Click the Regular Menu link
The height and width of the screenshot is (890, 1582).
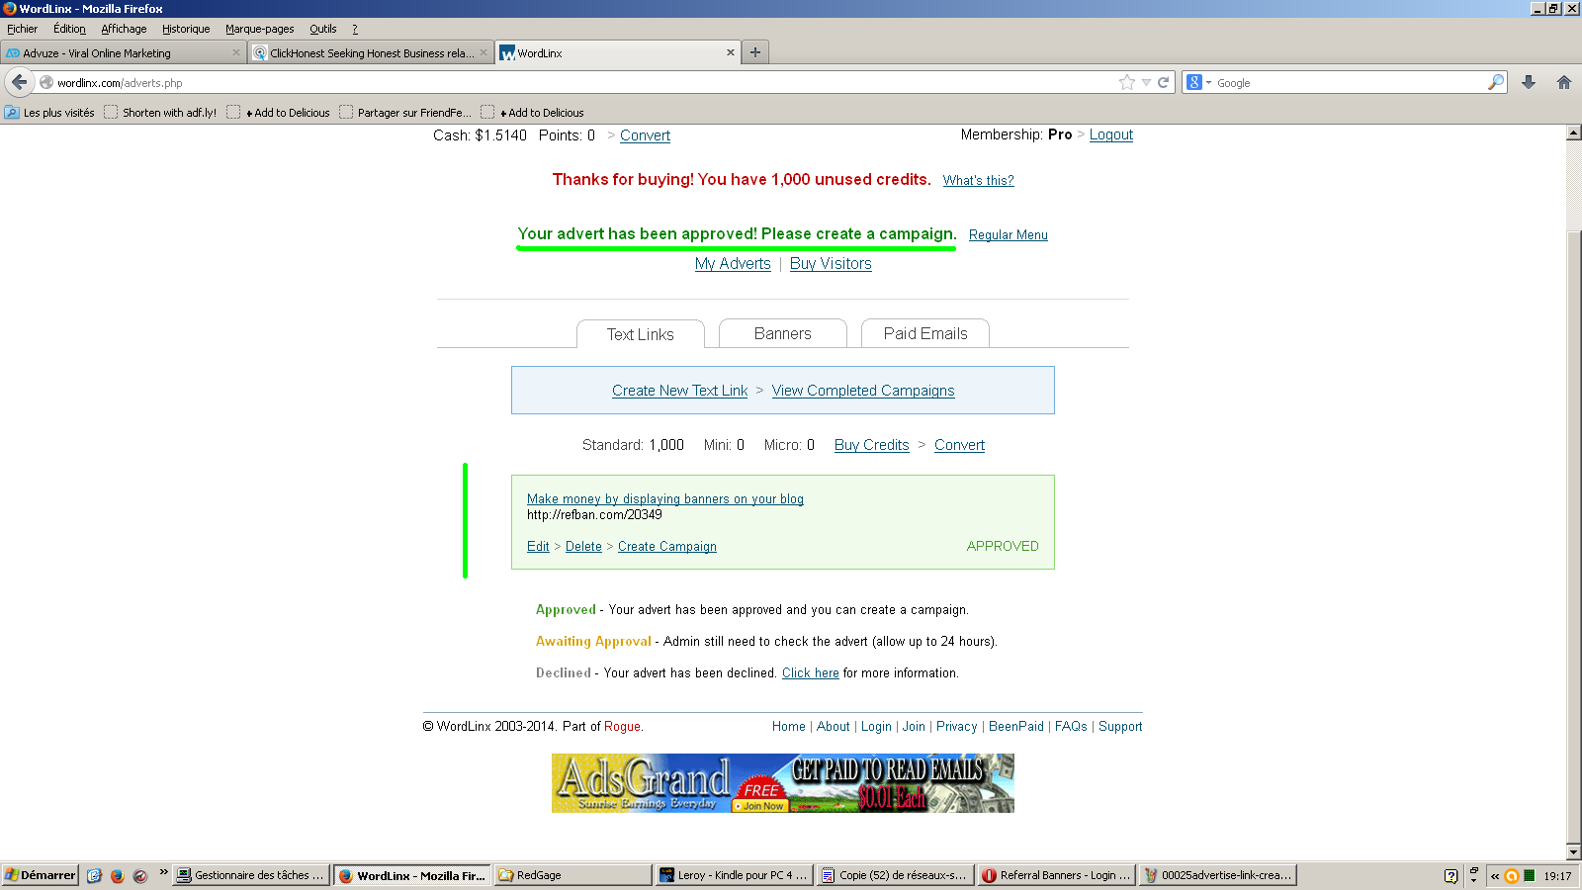point(1008,234)
